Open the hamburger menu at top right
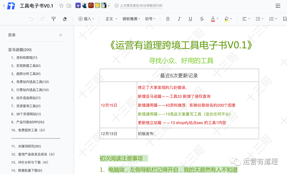Screen dimensions: 287x174 (278, 6)
